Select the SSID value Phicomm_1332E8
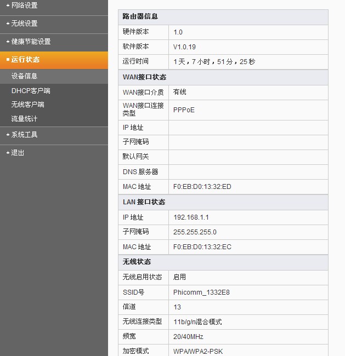Screen dimensions: 345x356 (201, 292)
